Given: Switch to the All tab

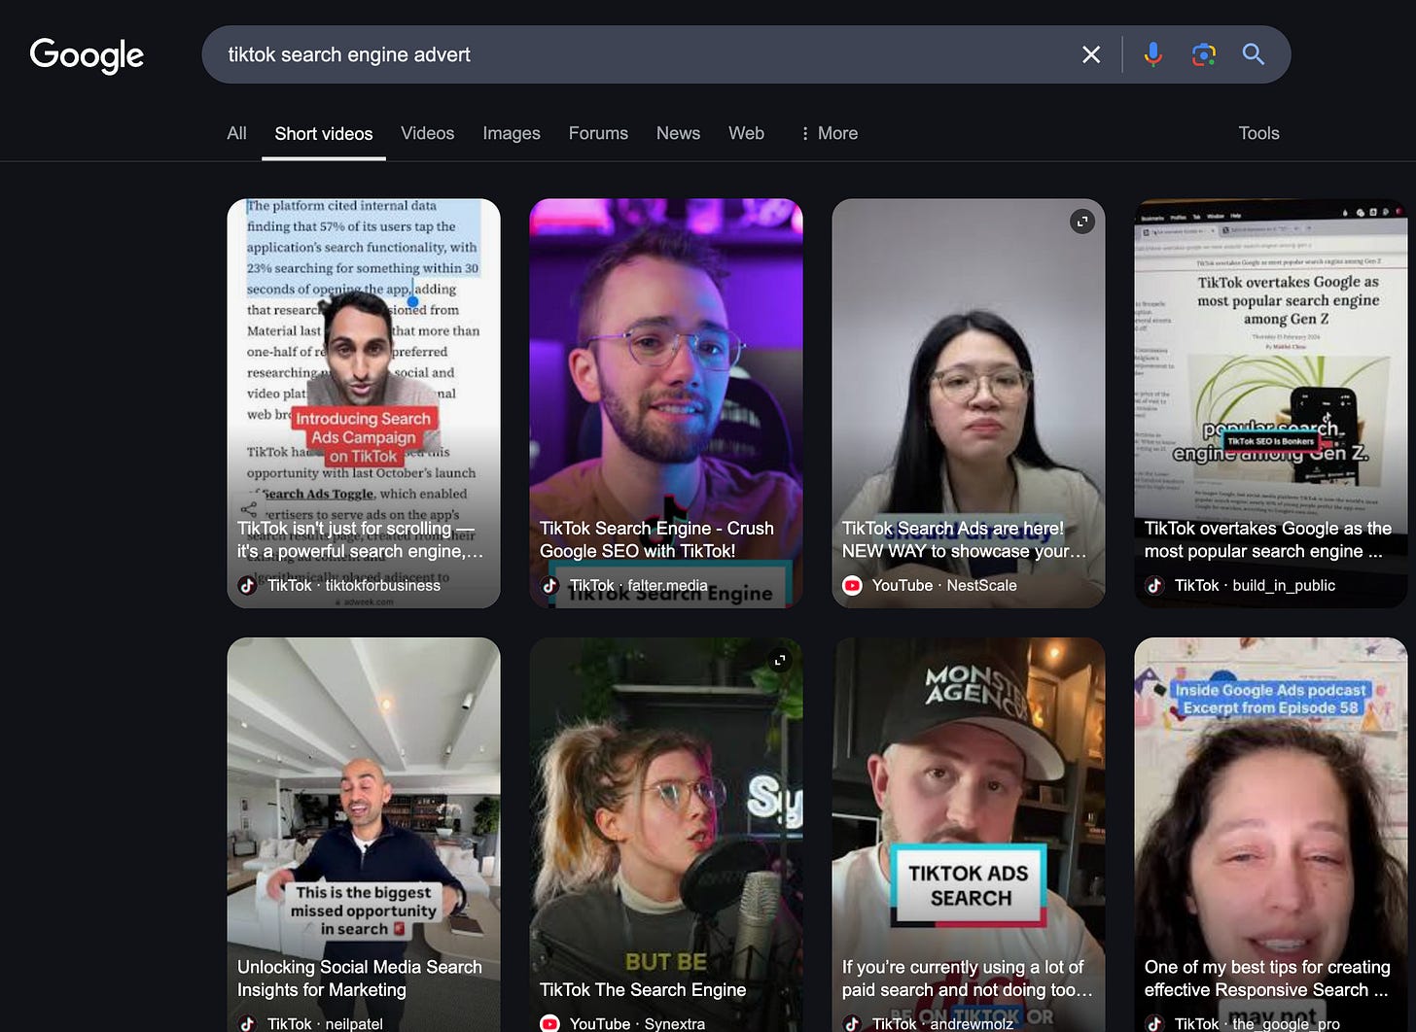Looking at the screenshot, I should point(236,133).
